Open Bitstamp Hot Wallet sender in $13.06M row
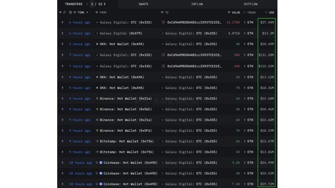 127,152
